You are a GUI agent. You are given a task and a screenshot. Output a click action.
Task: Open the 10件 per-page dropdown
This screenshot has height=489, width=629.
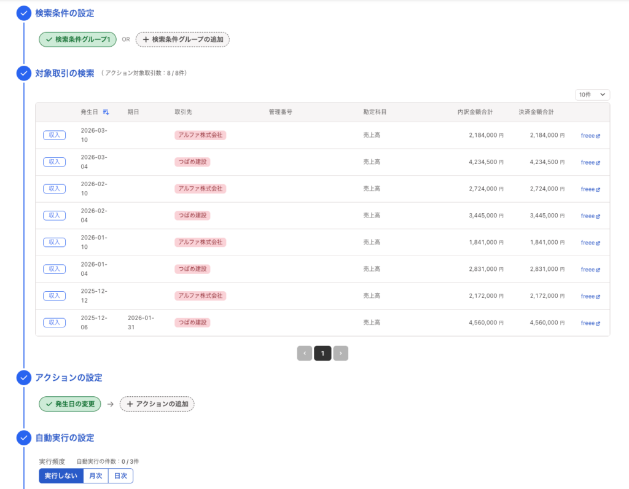(x=592, y=95)
